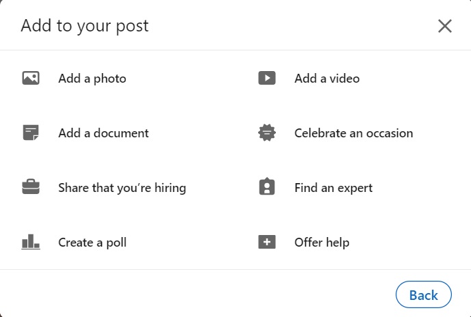The height and width of the screenshot is (317, 471).
Task: Close the Add to your post dialog
Action: (445, 26)
